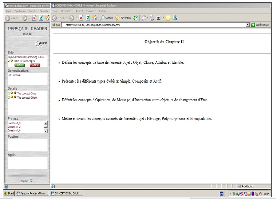Uncheck the Main OO concepts checkbox
The image size is (277, 201).
pos(8,61)
